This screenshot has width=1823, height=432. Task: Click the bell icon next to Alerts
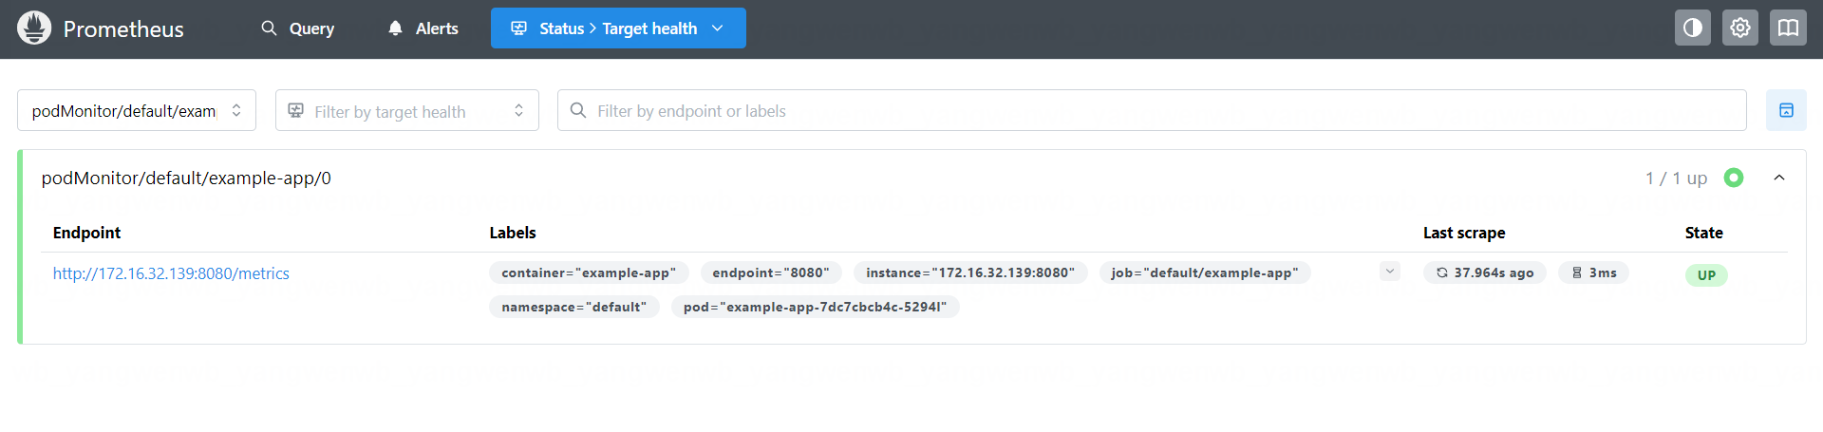(x=395, y=28)
